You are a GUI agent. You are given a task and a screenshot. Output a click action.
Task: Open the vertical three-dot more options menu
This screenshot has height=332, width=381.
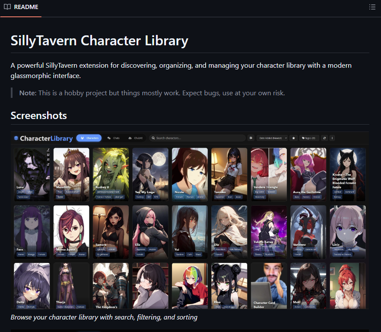click(332, 138)
